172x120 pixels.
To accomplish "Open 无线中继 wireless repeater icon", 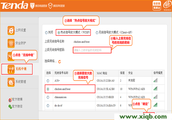I will click(11, 69).
